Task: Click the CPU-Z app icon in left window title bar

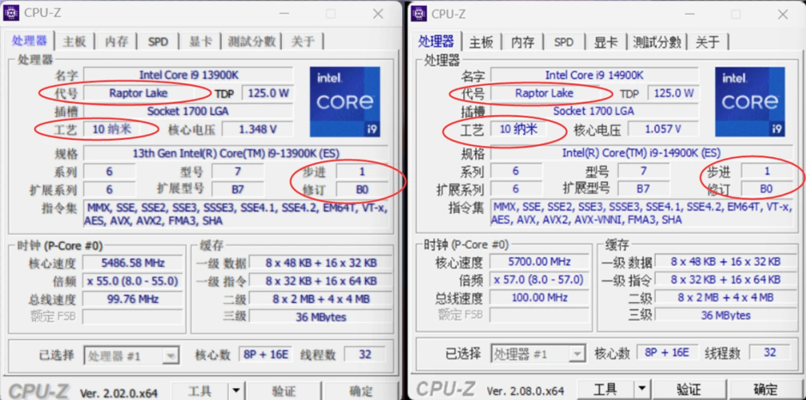Action: [x=11, y=13]
